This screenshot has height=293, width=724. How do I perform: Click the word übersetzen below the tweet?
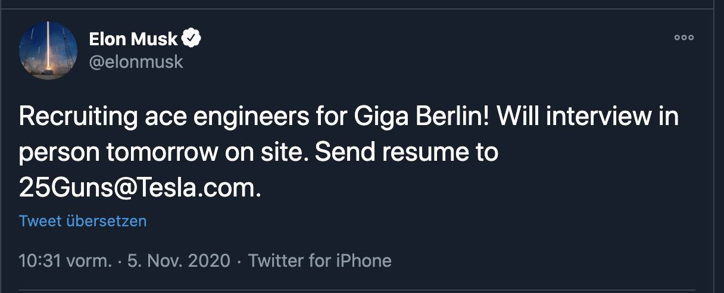tap(107, 222)
